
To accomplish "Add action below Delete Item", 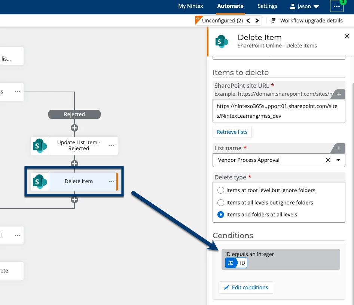I will pos(74,200).
